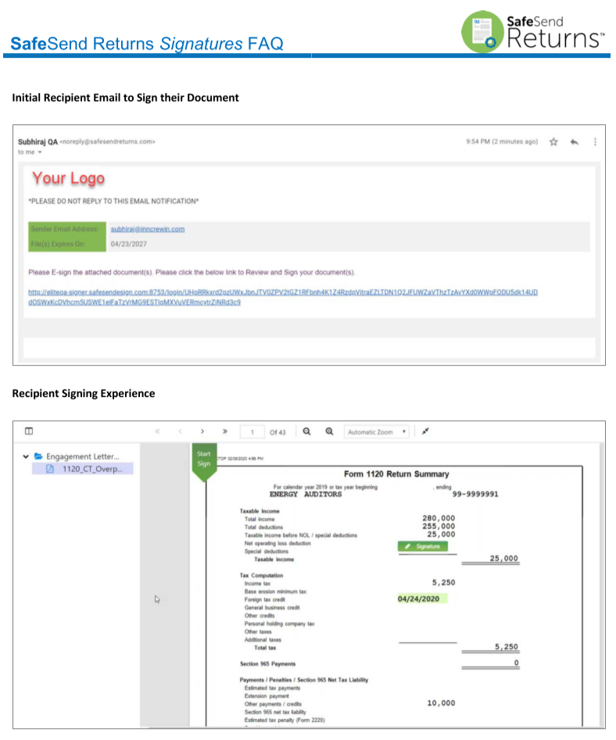Click the 10,000 Other payments value

pos(442,703)
